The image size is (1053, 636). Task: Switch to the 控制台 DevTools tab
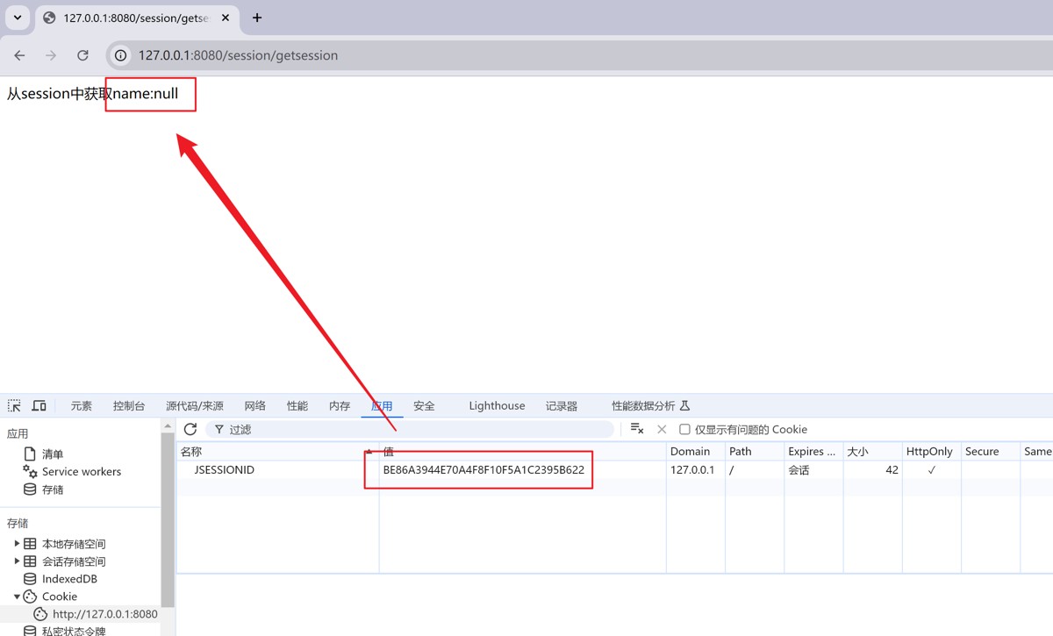pos(129,405)
